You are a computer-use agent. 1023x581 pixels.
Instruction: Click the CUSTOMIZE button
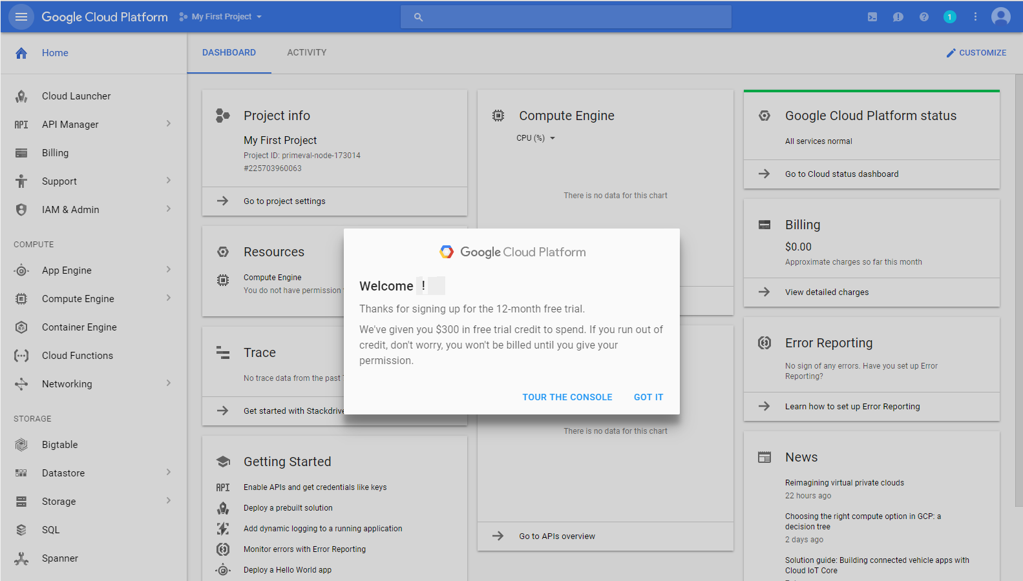(976, 53)
